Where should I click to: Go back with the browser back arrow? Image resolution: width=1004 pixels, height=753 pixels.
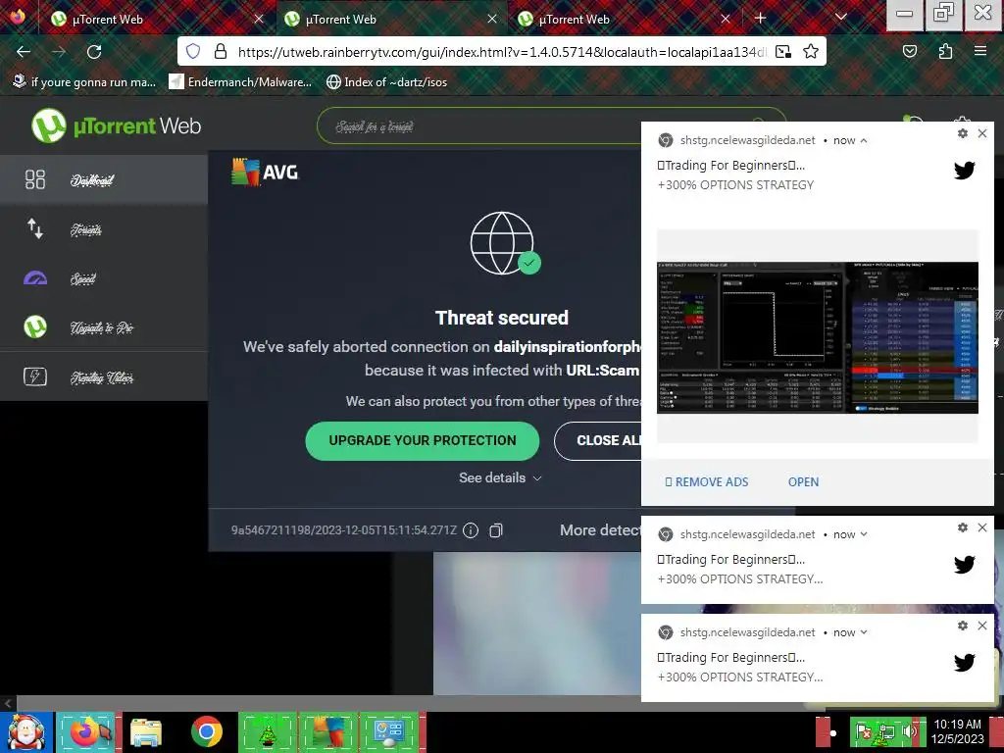pyautogui.click(x=24, y=51)
